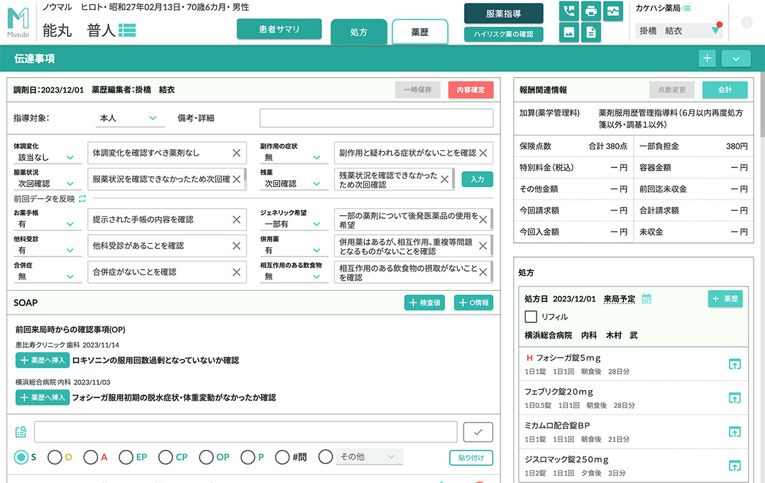
Task: Click the phone call icon
Action: [569, 11]
